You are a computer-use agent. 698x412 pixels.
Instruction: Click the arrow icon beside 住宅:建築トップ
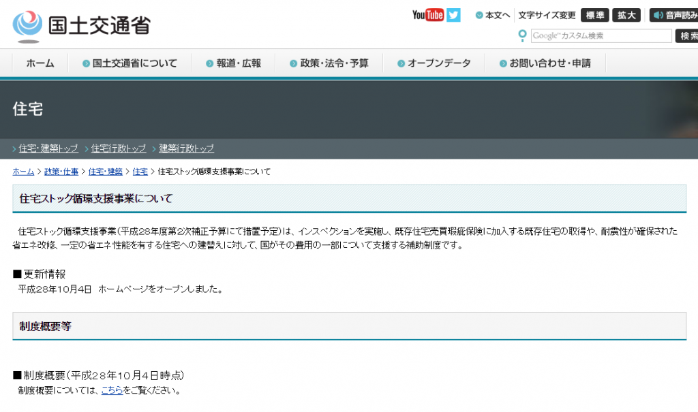[x=12, y=148]
